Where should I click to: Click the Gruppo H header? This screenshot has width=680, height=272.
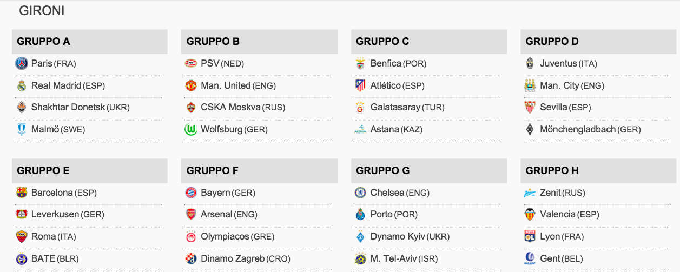598,171
